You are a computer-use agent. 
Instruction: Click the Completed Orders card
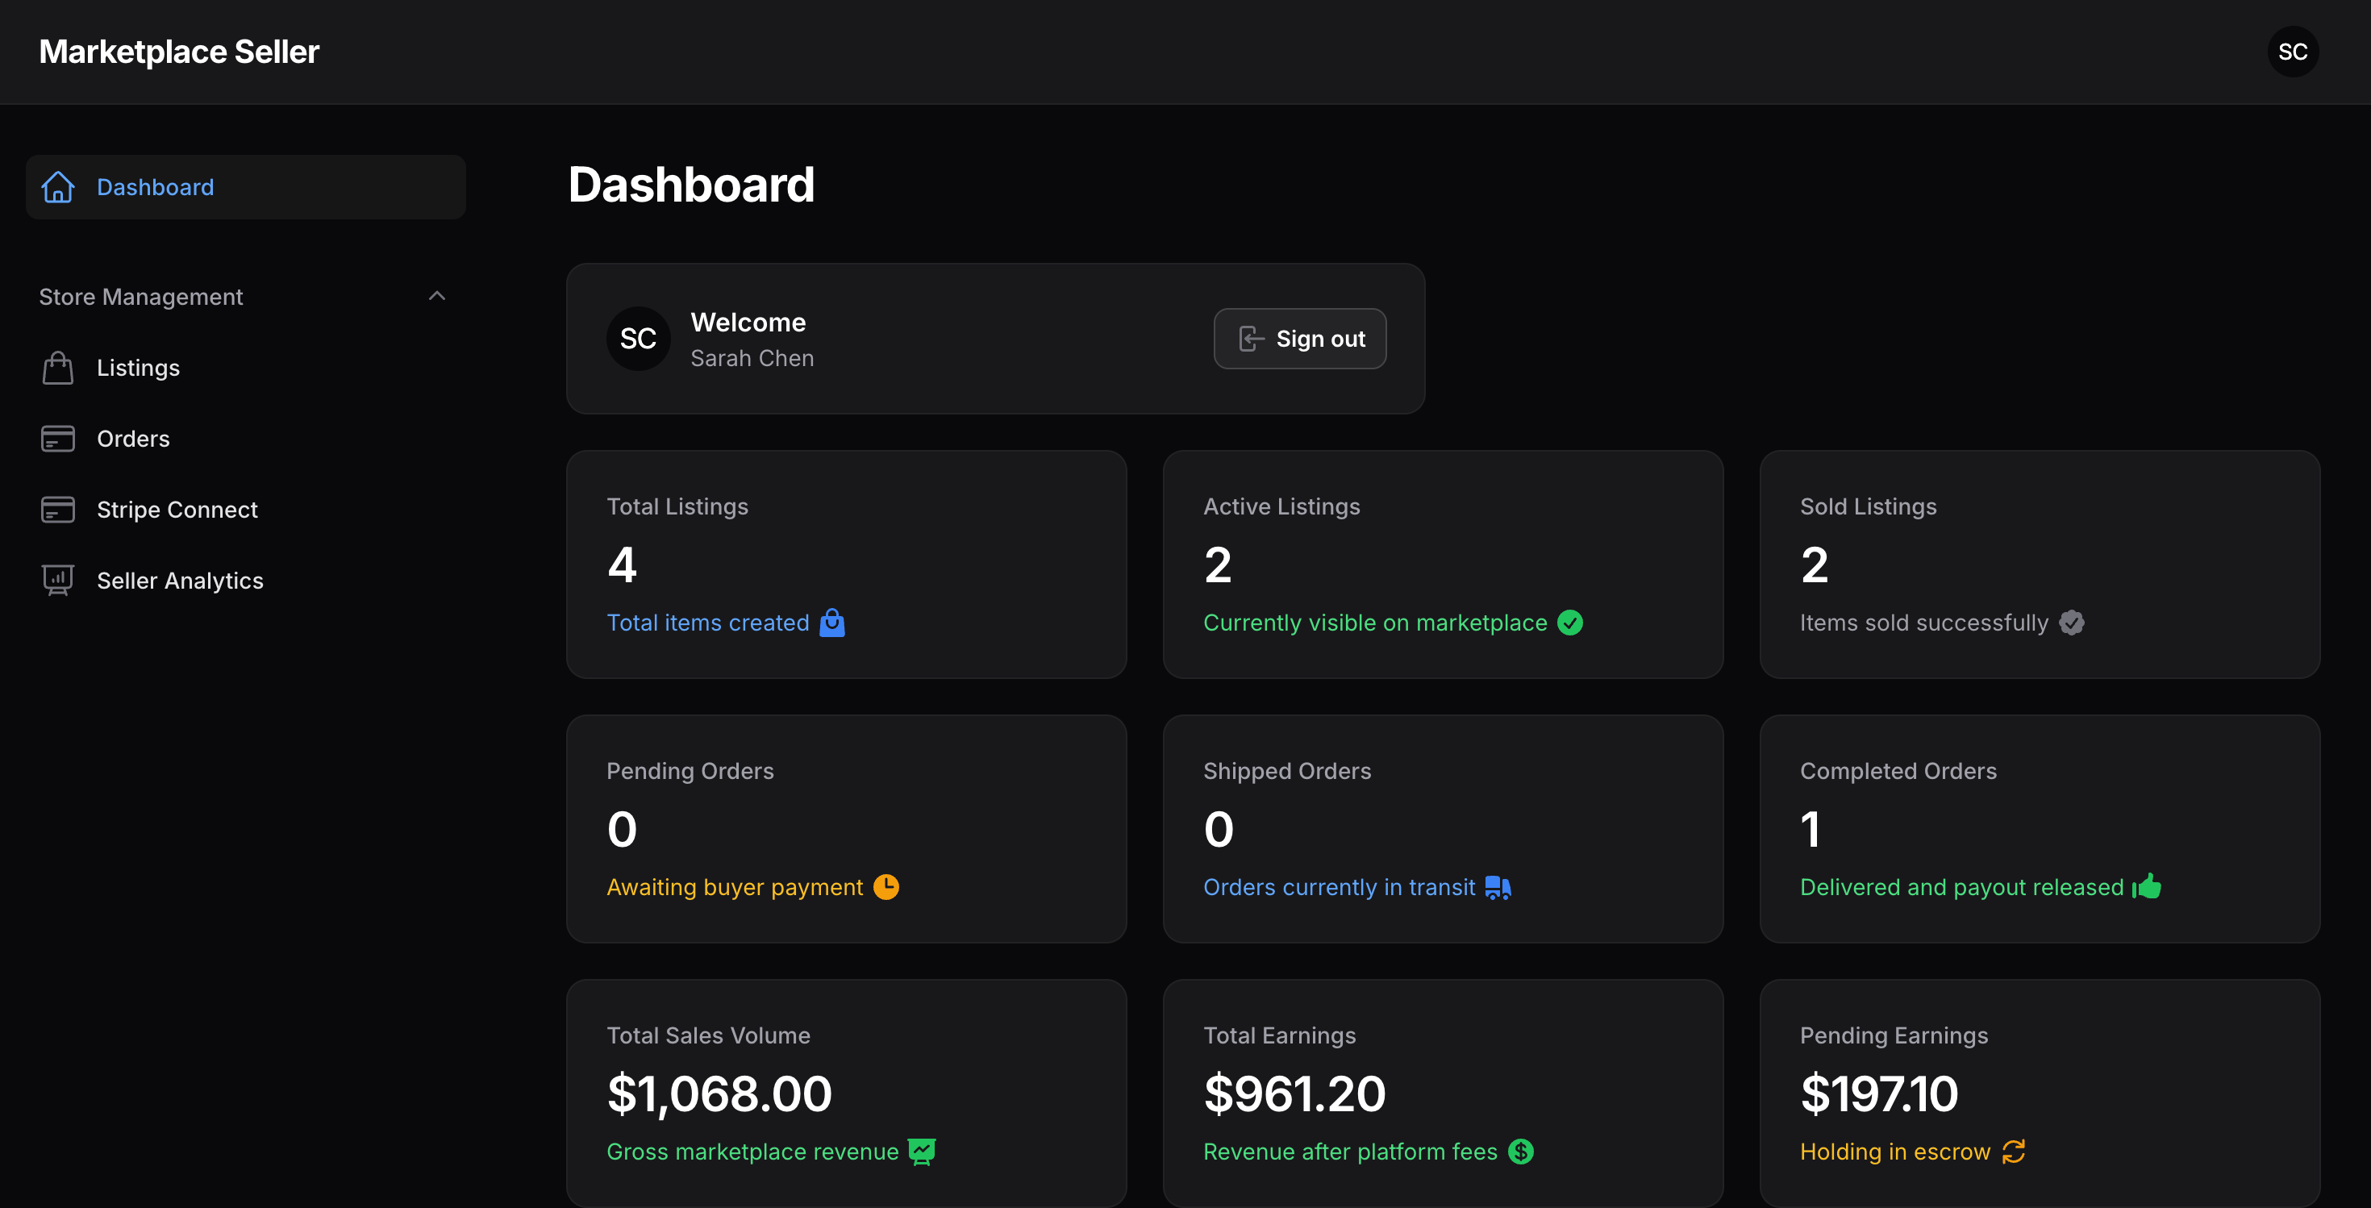tap(2039, 829)
